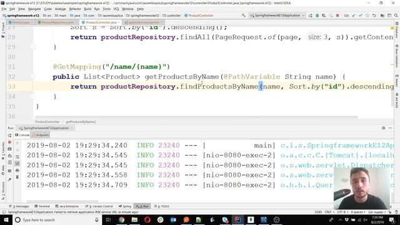Select the ProductController.java editor tab

coord(100,22)
